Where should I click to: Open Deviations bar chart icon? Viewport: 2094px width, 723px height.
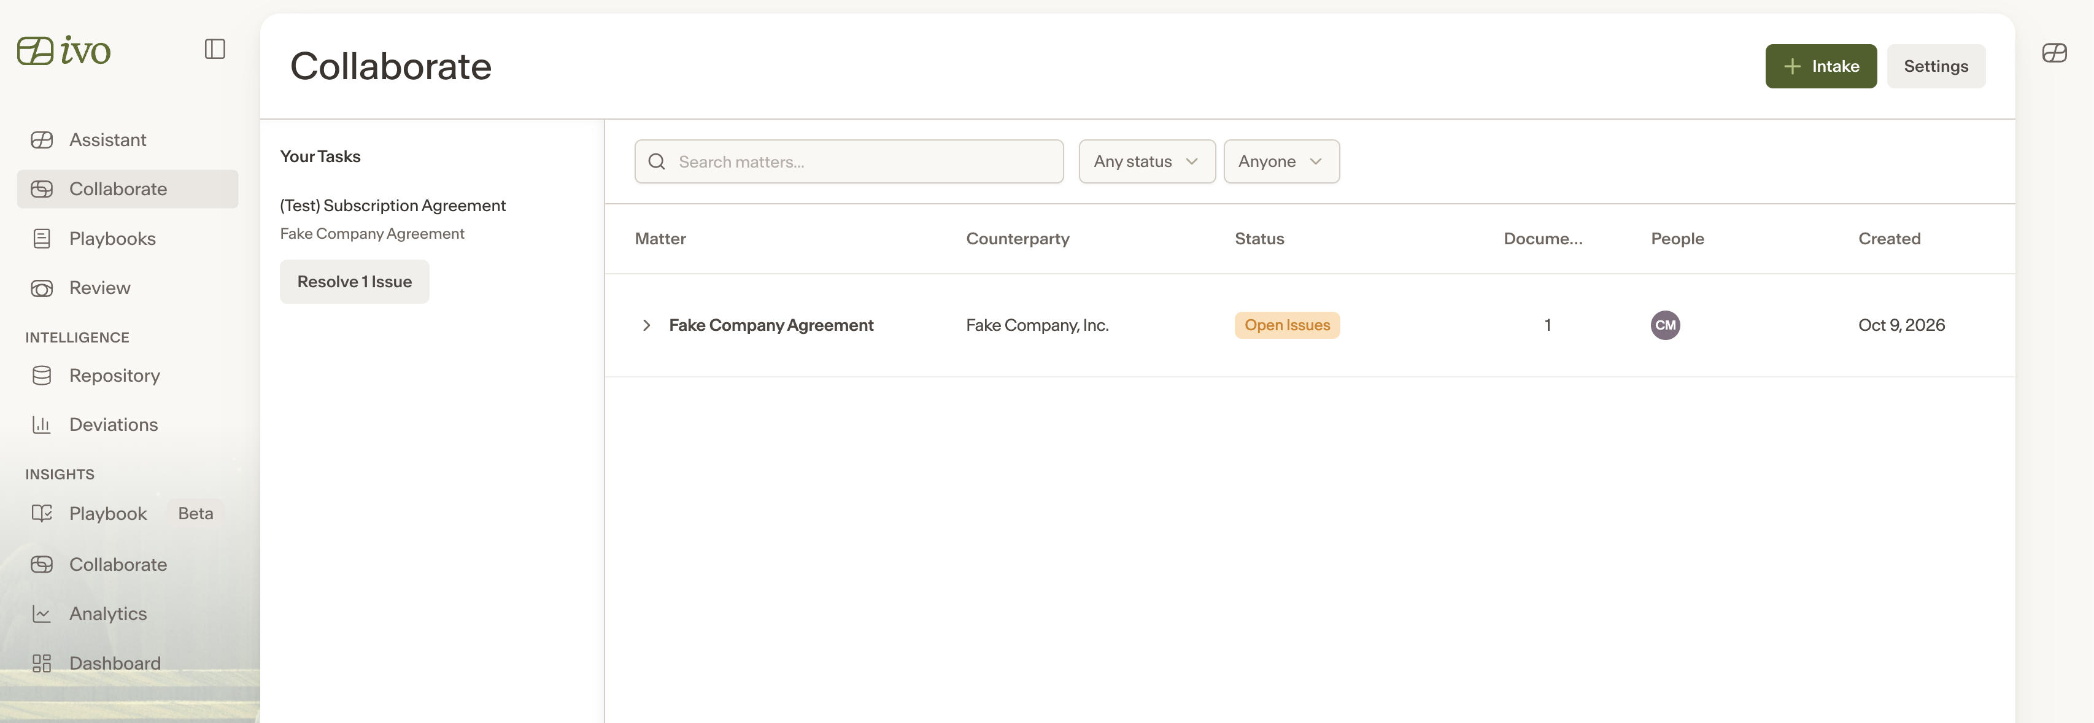[42, 425]
